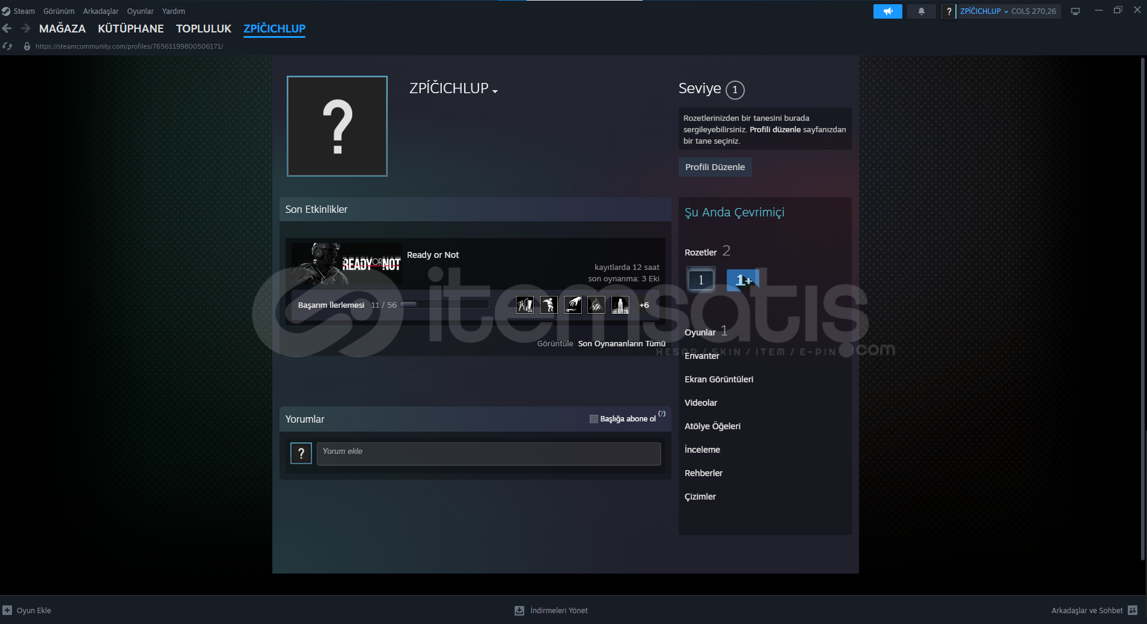This screenshot has width=1147, height=624.
Task: Click the Başarım İlerlemesi progress bar
Action: coord(444,305)
